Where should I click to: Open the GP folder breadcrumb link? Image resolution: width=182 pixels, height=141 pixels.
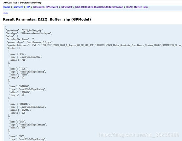coord(28,7)
